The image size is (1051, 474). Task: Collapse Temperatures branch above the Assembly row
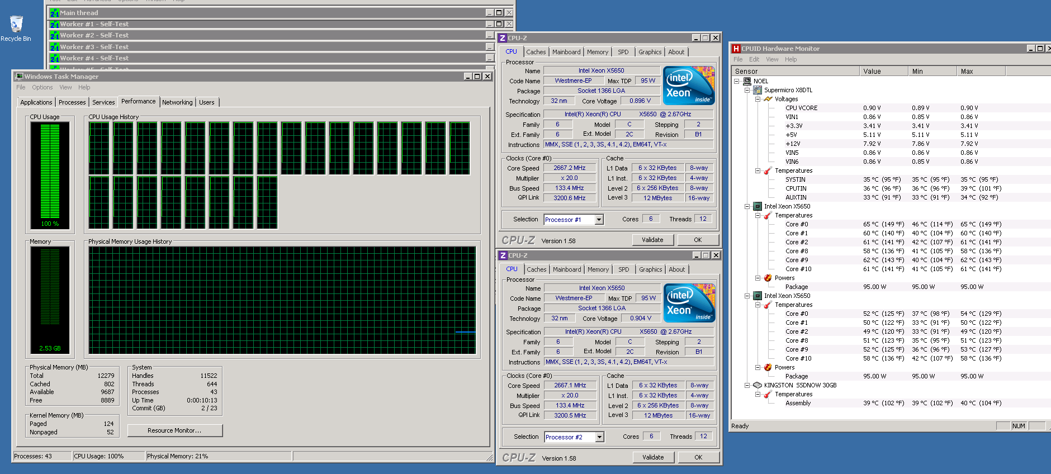click(758, 394)
